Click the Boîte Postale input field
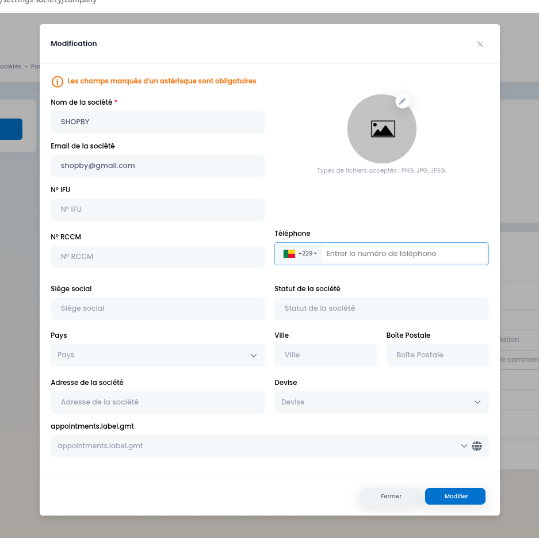539x538 pixels. (437, 355)
